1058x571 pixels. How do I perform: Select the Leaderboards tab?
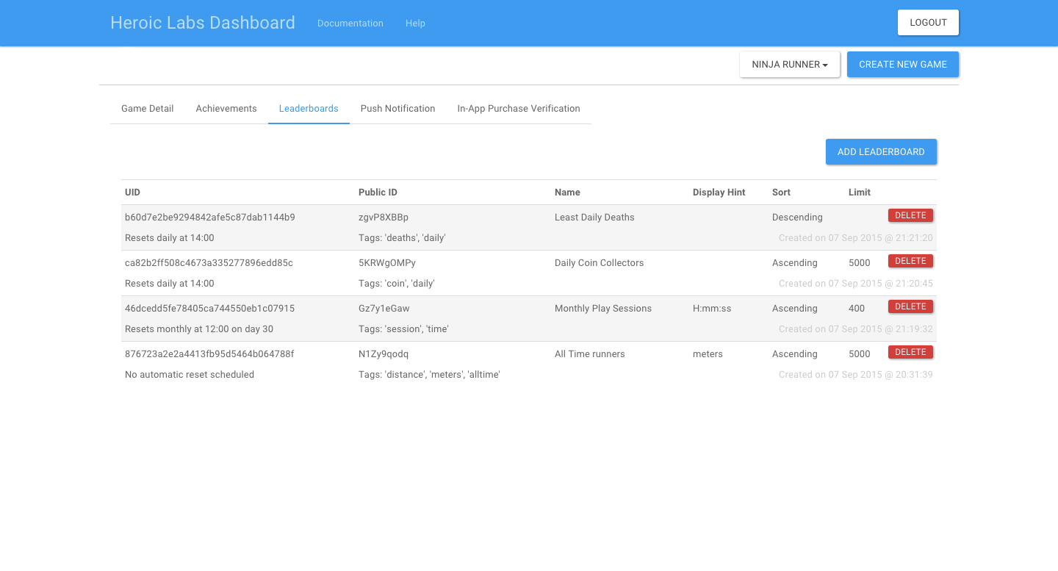click(x=309, y=109)
